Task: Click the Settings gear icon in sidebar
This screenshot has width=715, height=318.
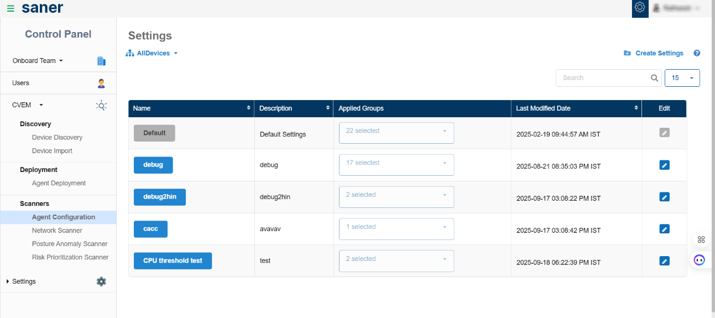Action: click(x=101, y=281)
